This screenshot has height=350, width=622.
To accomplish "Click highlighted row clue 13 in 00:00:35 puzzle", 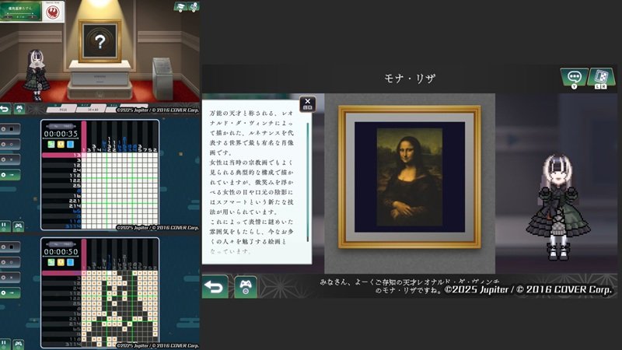I will coord(62,155).
